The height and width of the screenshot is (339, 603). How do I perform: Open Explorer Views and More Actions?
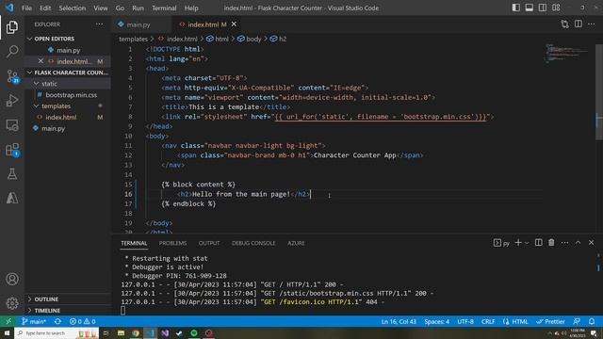tap(99, 24)
